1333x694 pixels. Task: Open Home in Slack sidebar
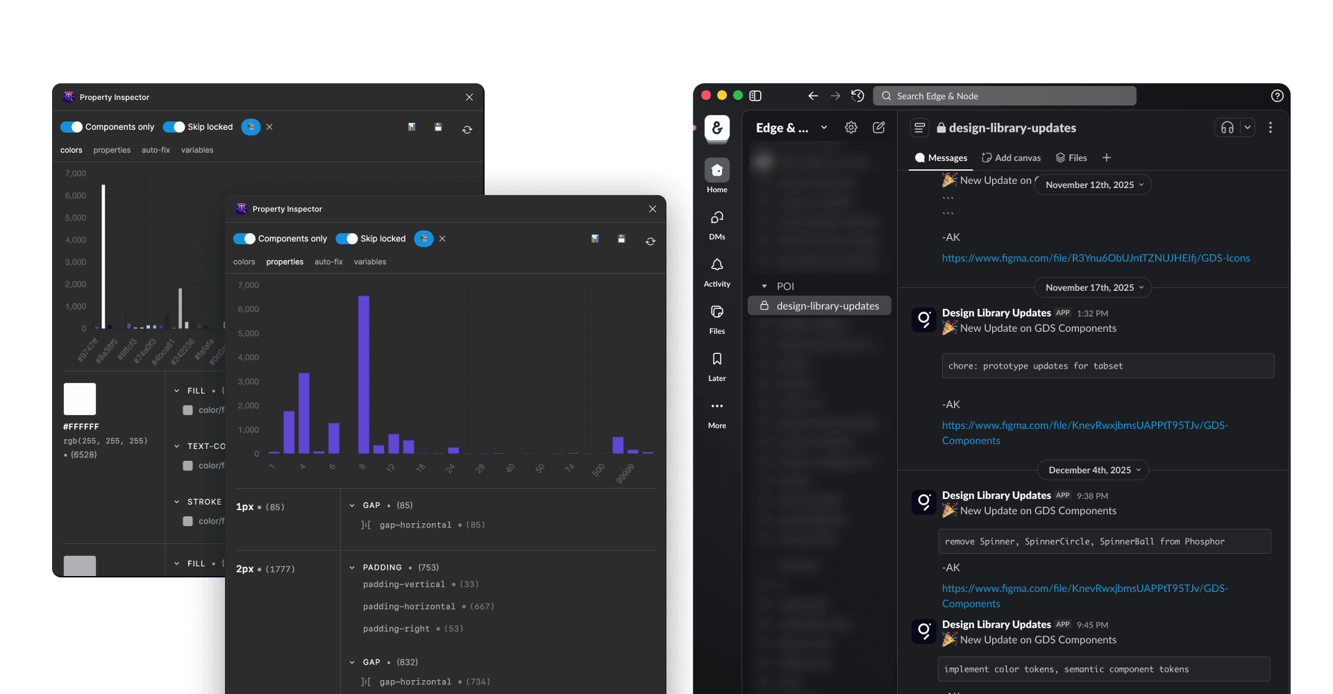tap(717, 176)
